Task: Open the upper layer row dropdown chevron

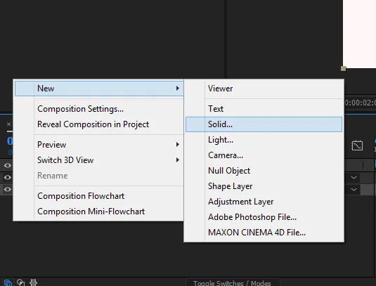Action: click(354, 178)
